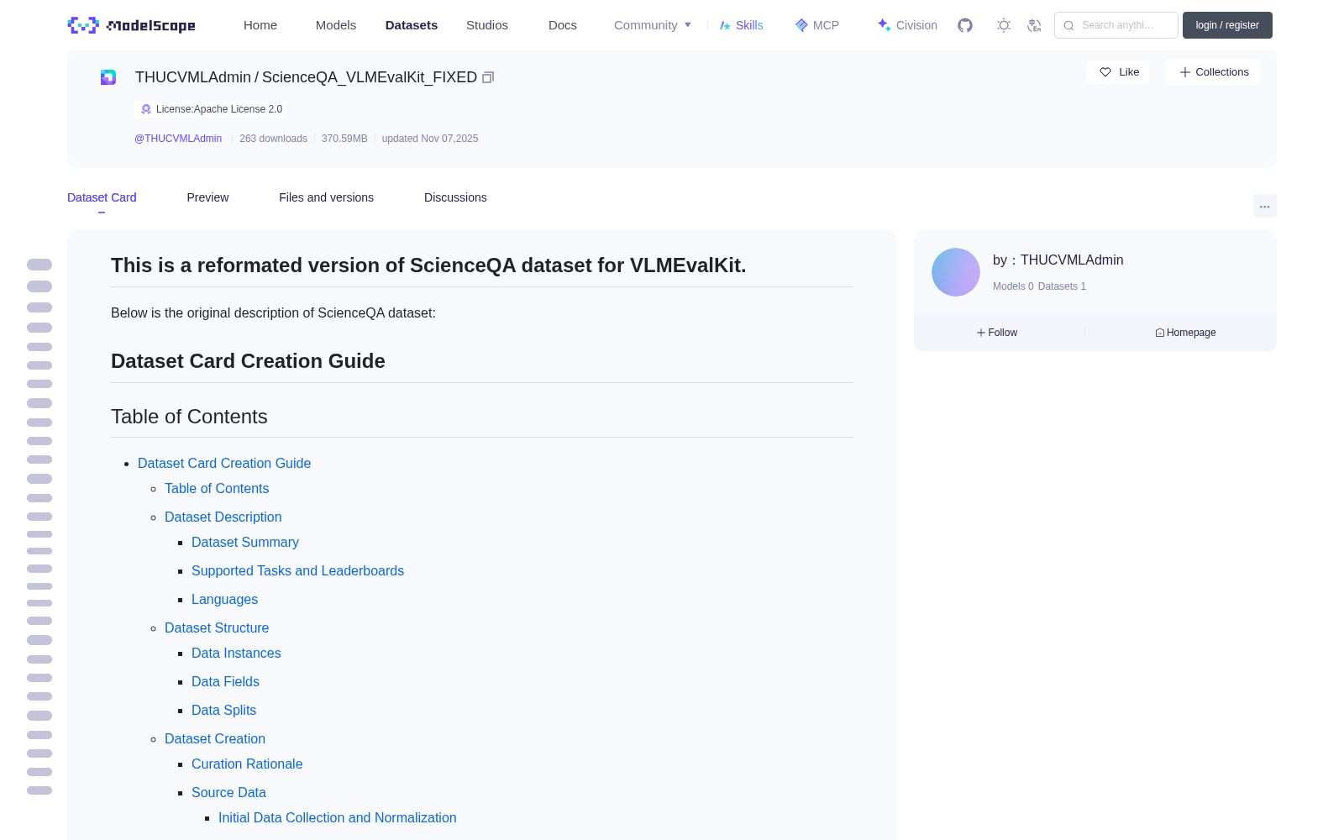Viewport: 1344px width, 840px height.
Task: Add dataset to Collections
Action: click(x=1213, y=72)
